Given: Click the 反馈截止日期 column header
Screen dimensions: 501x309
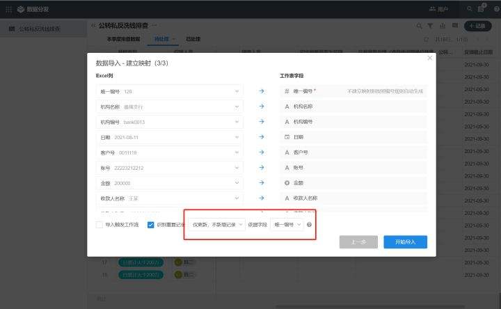Looking at the screenshot, I should pyautogui.click(x=478, y=52).
